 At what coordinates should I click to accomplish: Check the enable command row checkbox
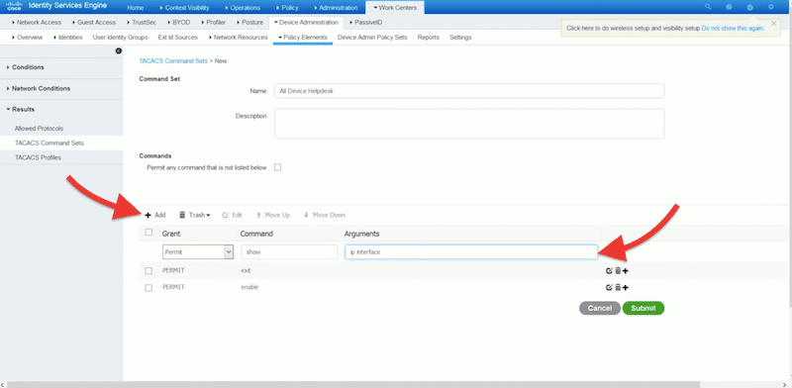pyautogui.click(x=148, y=287)
